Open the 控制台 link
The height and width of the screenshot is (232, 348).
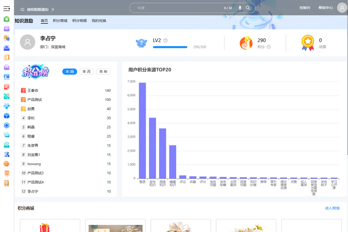pyautogui.click(x=305, y=8)
